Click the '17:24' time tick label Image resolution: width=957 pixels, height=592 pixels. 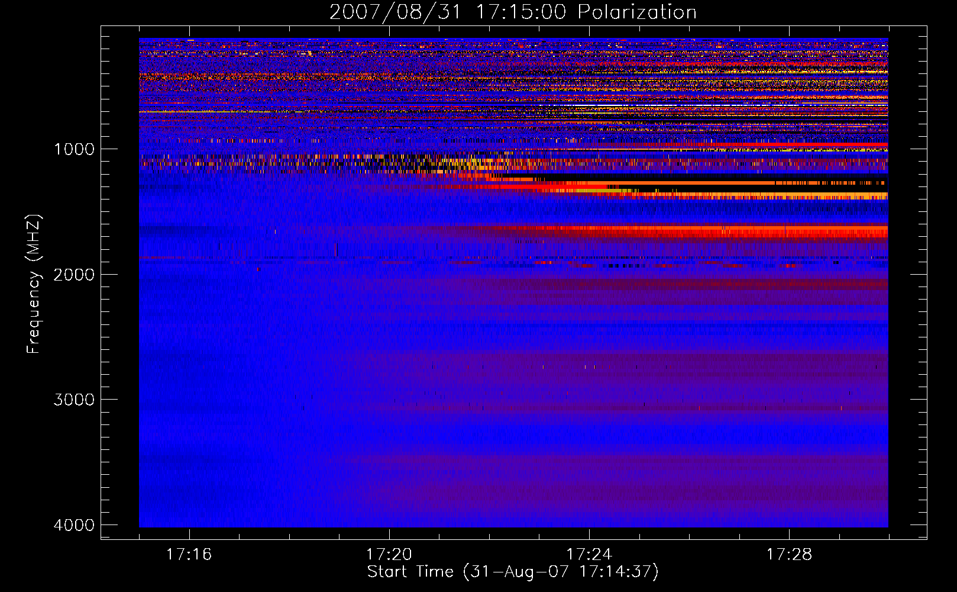pyautogui.click(x=589, y=554)
